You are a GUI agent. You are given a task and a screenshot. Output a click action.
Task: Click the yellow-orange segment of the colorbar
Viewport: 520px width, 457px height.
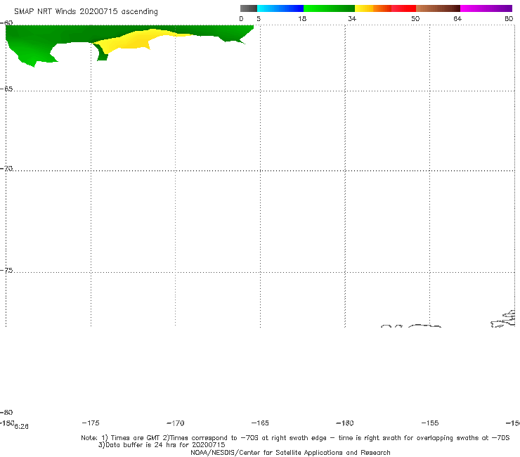click(x=373, y=8)
